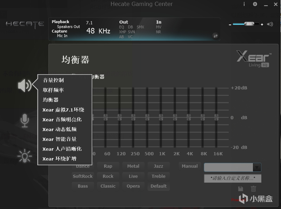This screenshot has height=209, width=281.
Task: Delete custom preset with trash icon
Action: pyautogui.click(x=253, y=189)
